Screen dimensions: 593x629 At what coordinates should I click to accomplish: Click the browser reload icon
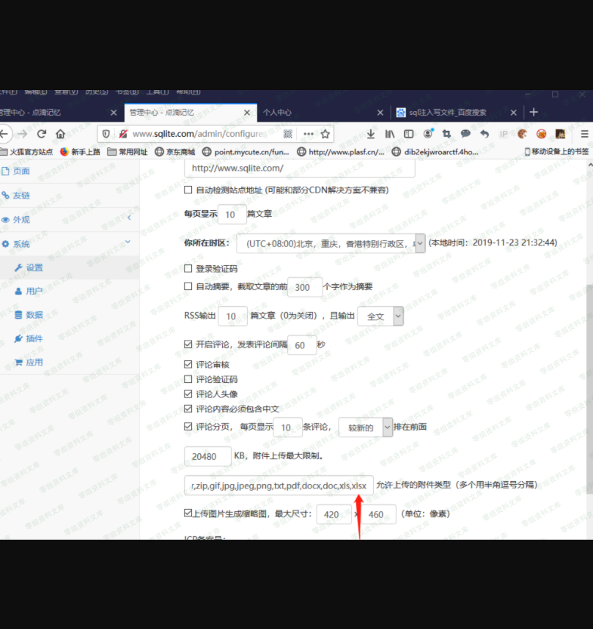(x=42, y=134)
